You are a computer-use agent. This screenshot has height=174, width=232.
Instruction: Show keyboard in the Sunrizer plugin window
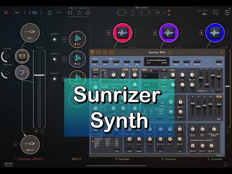click(92, 52)
